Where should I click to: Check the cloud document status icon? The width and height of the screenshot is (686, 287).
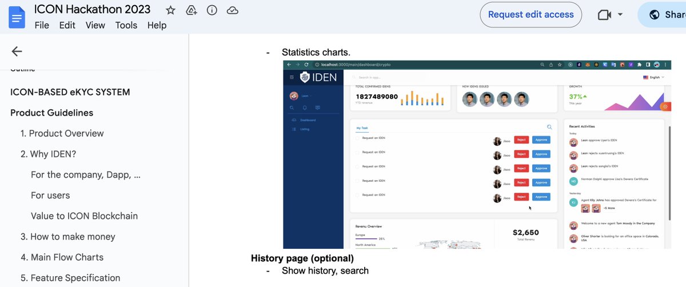point(232,10)
